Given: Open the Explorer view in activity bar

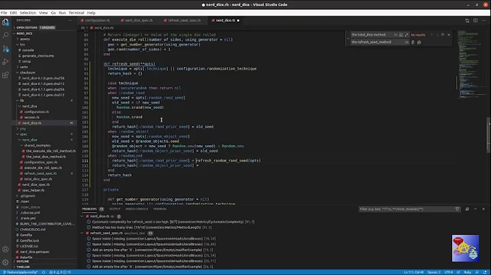Looking at the screenshot, I should coord(5,22).
